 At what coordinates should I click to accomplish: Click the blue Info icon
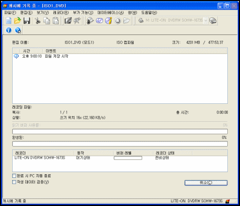(8, 30)
